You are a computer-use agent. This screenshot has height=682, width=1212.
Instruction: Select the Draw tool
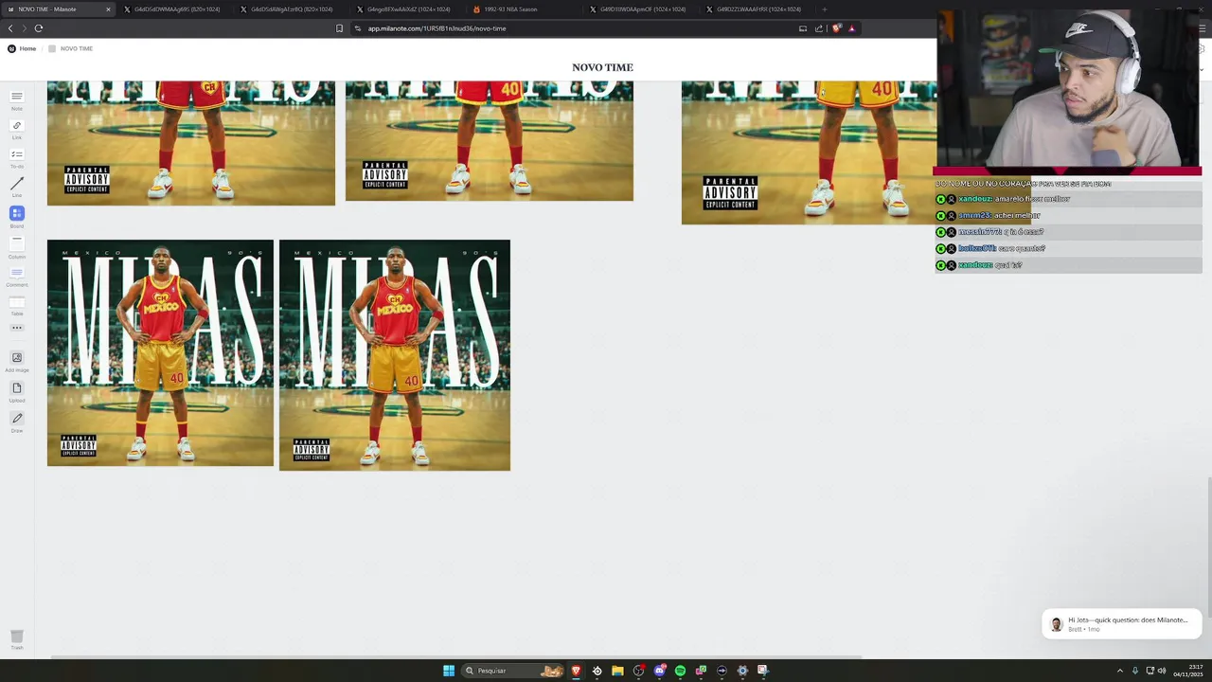click(x=16, y=421)
